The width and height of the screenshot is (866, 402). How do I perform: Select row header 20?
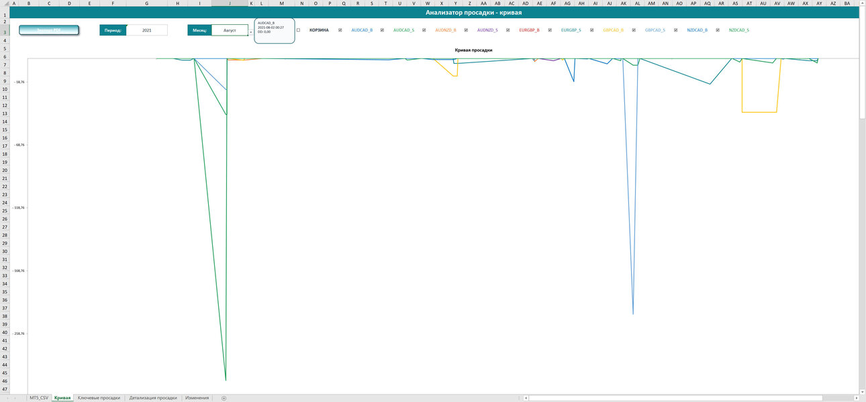[x=5, y=170]
